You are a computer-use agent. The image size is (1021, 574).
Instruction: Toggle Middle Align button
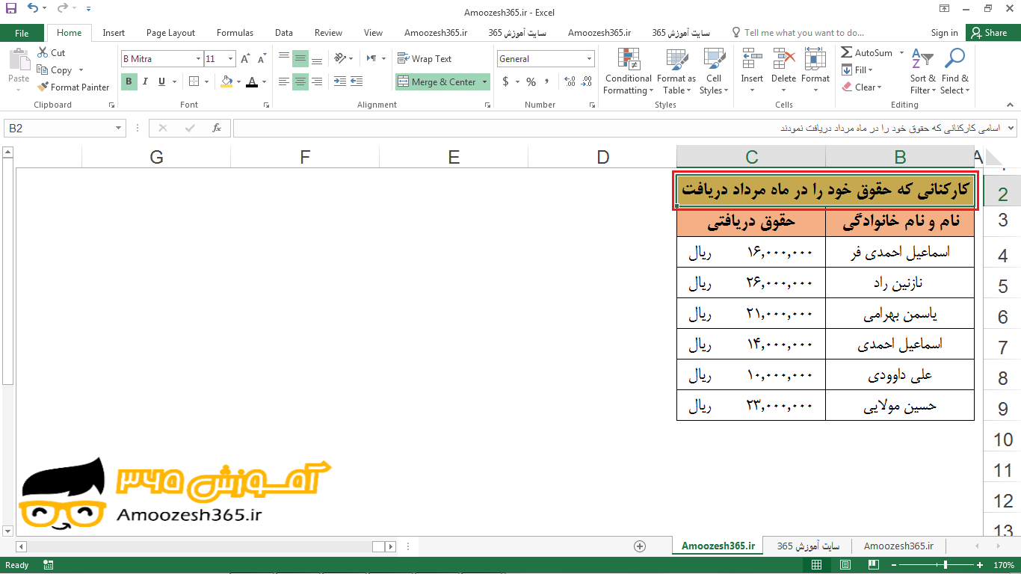(x=300, y=59)
